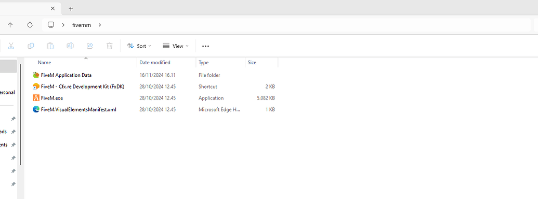Image resolution: width=538 pixels, height=199 pixels.
Task: Click the This PC monitor icon in address bar
Action: pos(51,25)
